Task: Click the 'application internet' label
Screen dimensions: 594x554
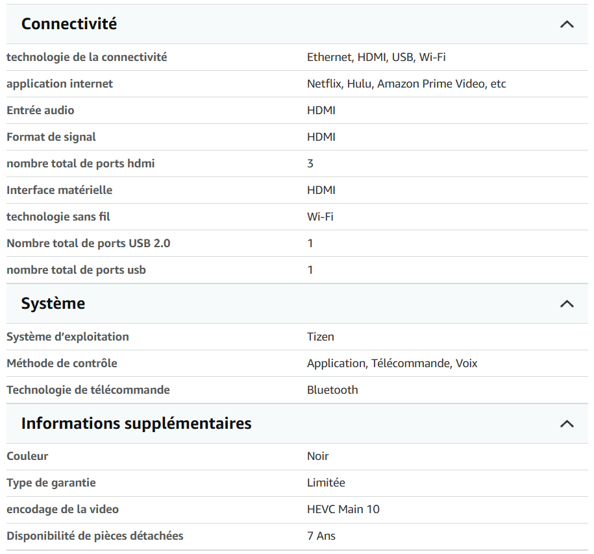Action: [x=60, y=84]
